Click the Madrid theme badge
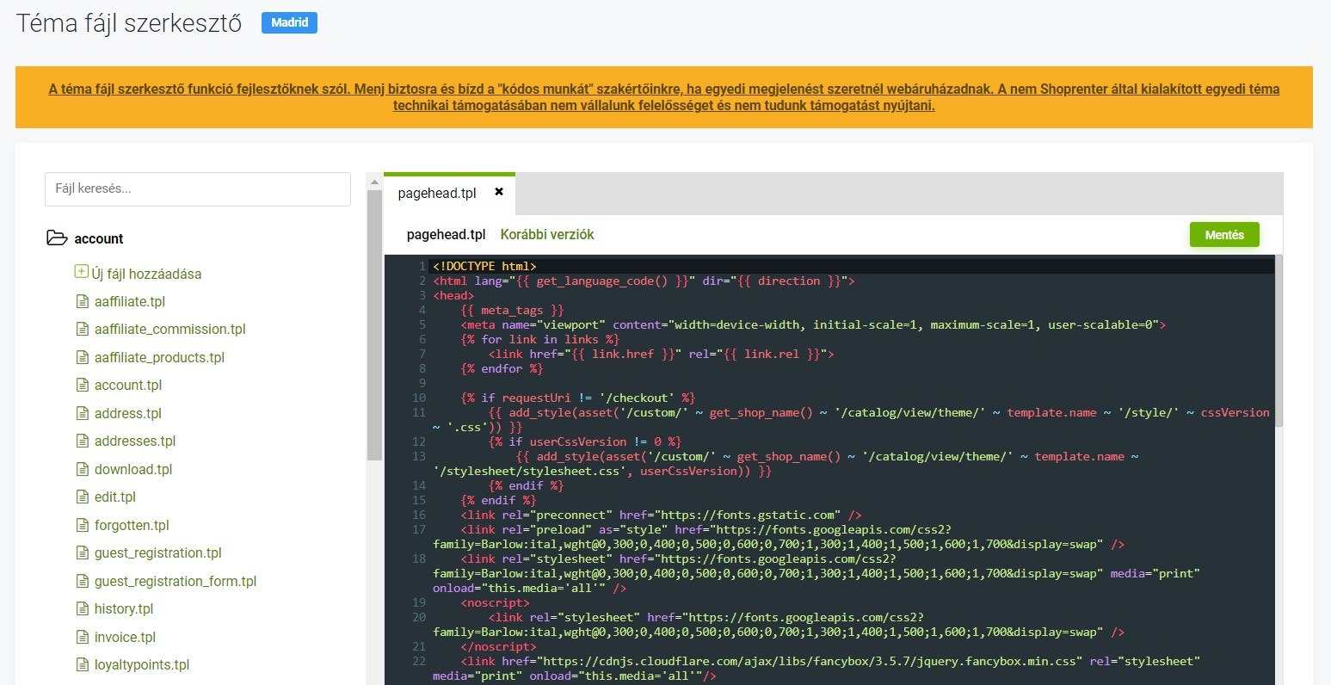Viewport: 1331px width, 685px height. point(289,22)
